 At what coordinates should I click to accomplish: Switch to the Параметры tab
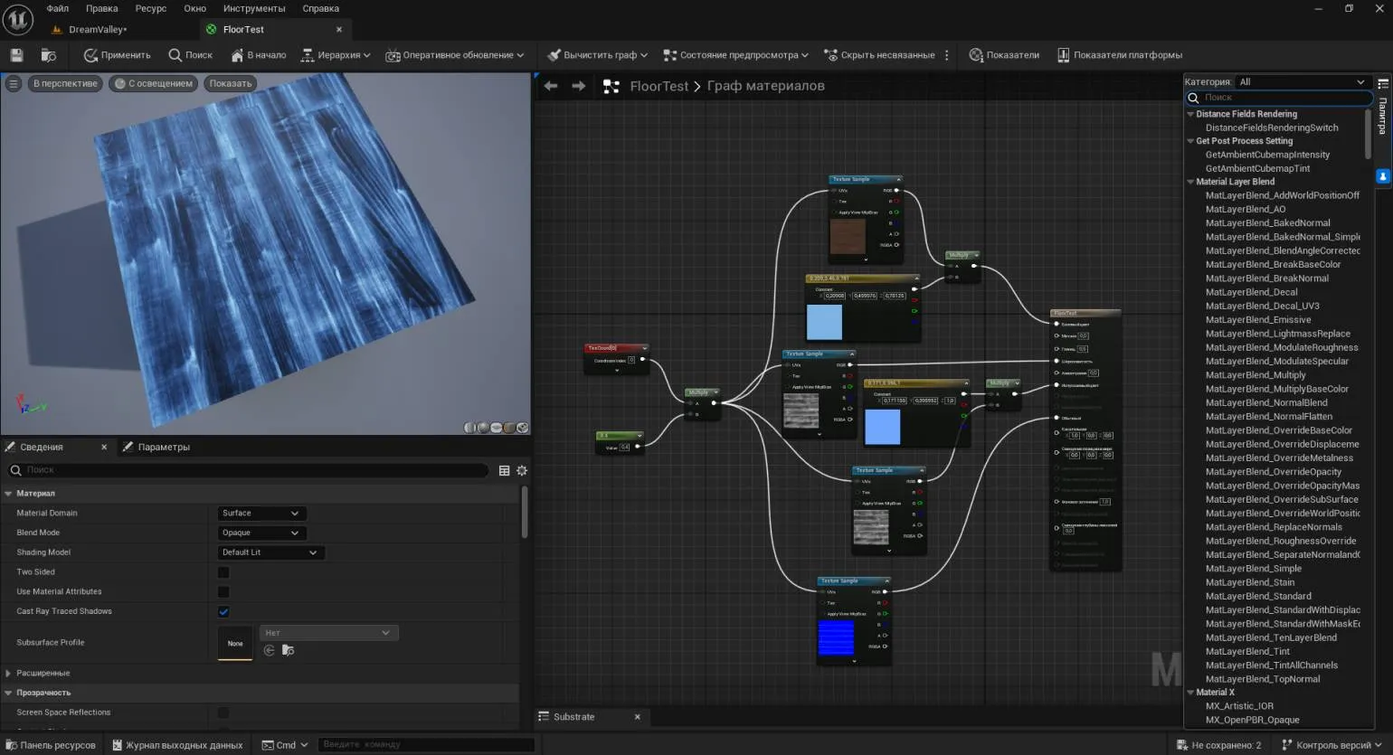[x=163, y=447]
